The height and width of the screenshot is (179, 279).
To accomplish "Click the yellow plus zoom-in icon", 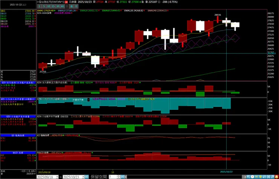I will point(261,177).
